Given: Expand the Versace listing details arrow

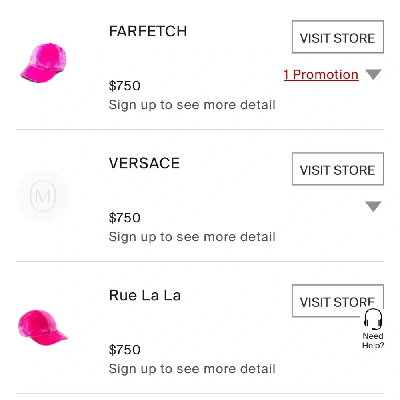Looking at the screenshot, I should (x=374, y=206).
